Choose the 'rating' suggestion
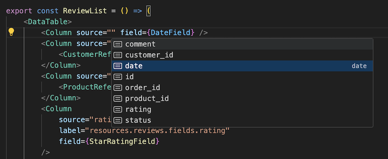The width and height of the screenshot is (388, 159). pos(242,109)
